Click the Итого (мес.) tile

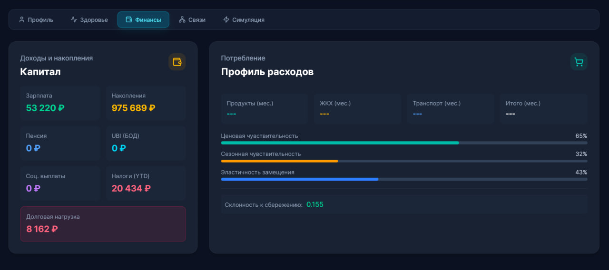(543, 109)
